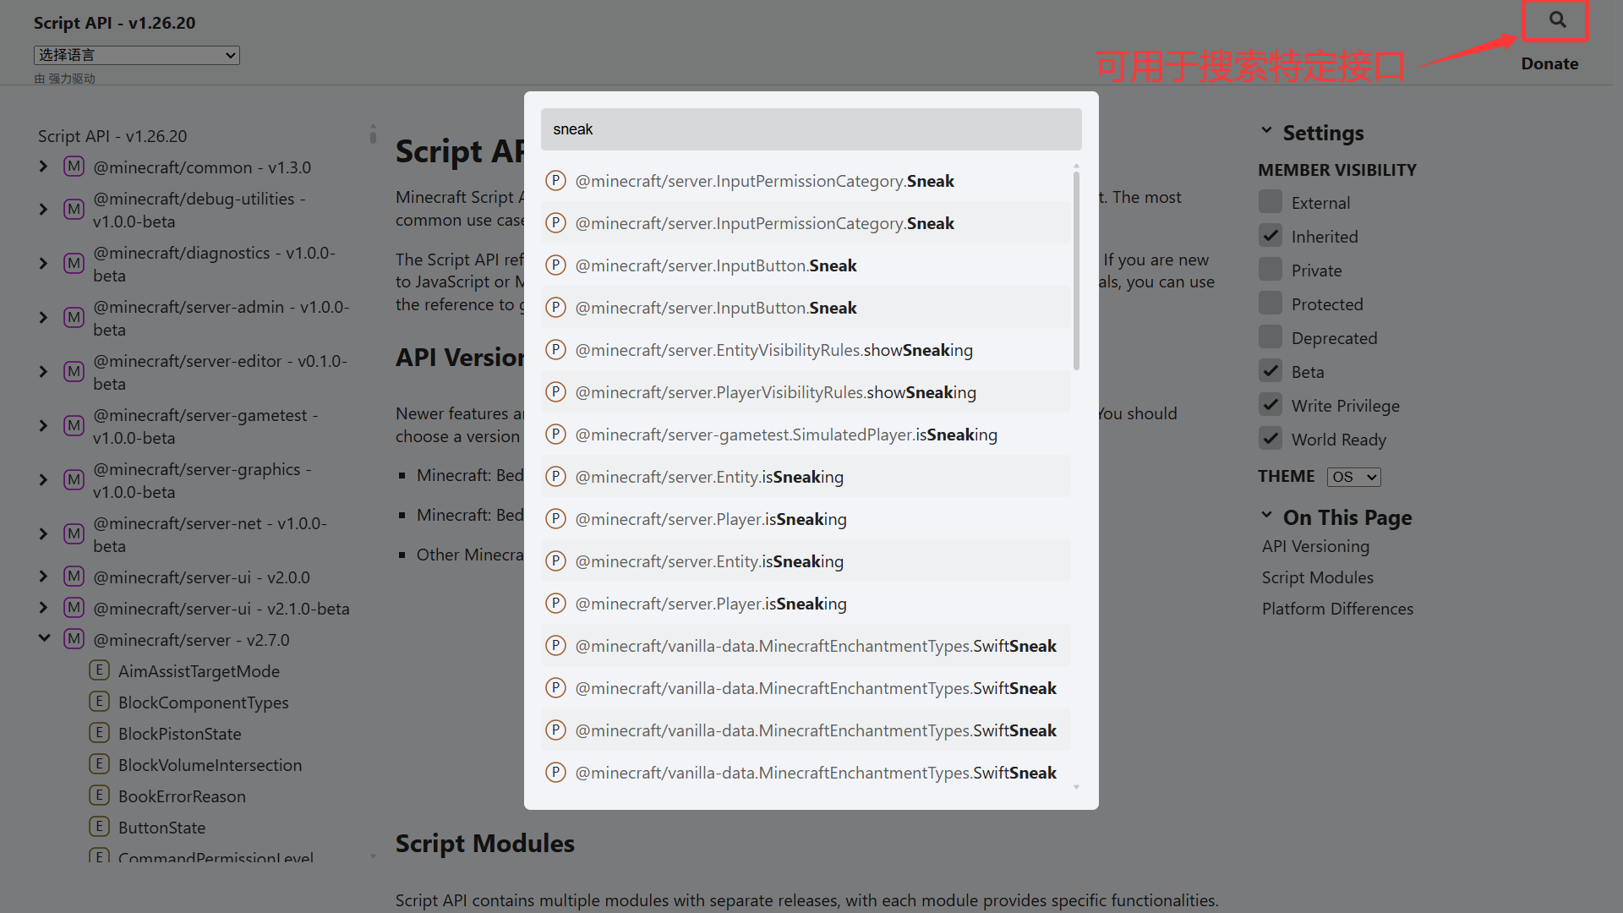
Task: Open the language selection dropdown
Action: [x=137, y=55]
